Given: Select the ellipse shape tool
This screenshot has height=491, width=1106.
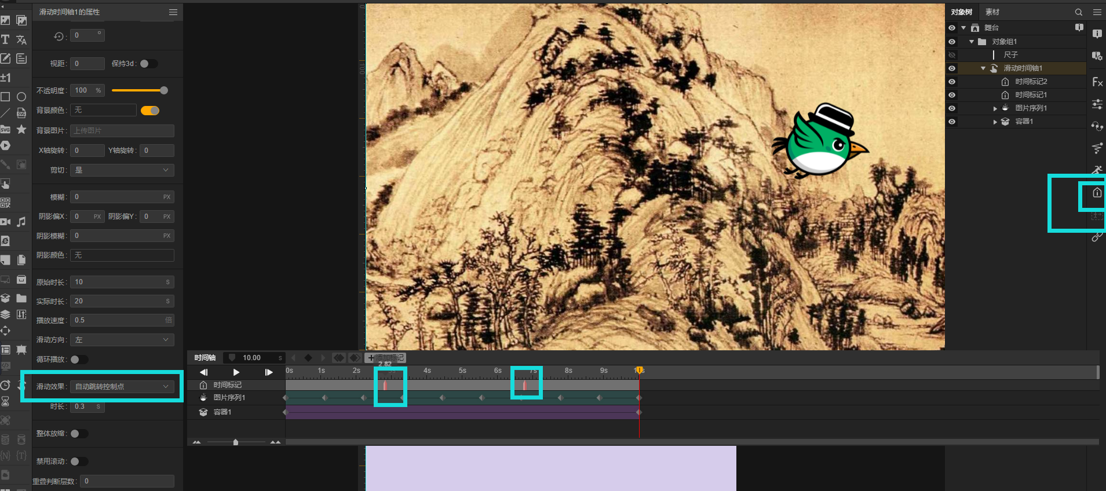Looking at the screenshot, I should point(21,97).
